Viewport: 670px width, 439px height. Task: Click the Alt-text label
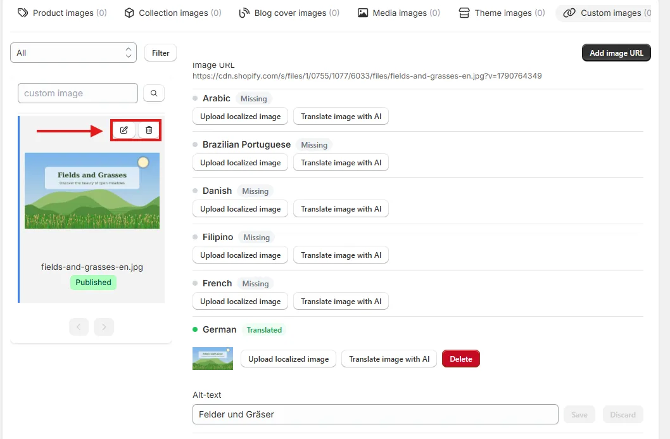[207, 395]
